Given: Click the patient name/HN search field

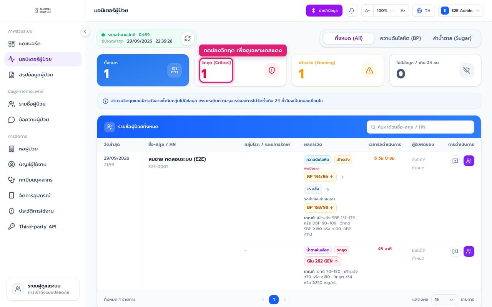Looking at the screenshot, I should 421,127.
